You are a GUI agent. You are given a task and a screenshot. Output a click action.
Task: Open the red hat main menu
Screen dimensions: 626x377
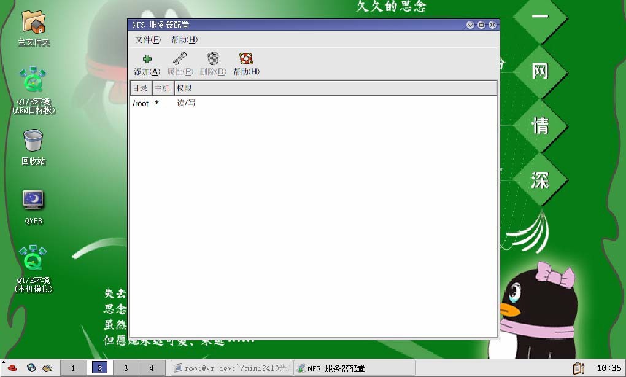point(12,368)
